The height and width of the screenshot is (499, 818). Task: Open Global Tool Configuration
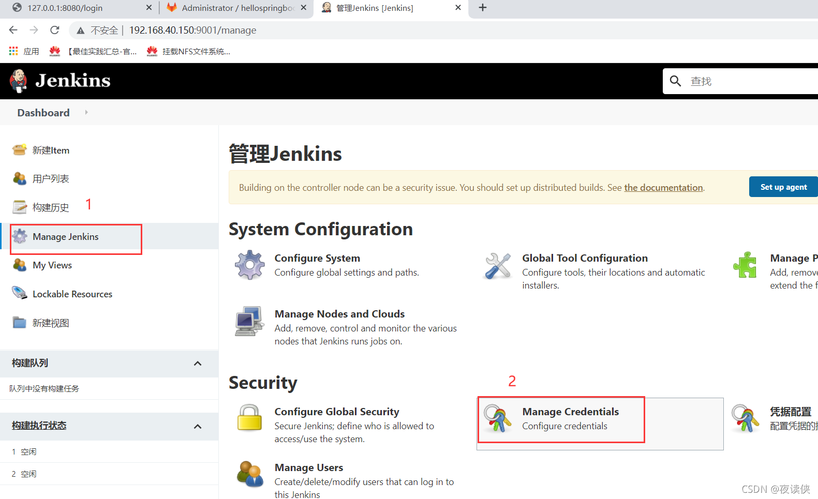(x=585, y=258)
